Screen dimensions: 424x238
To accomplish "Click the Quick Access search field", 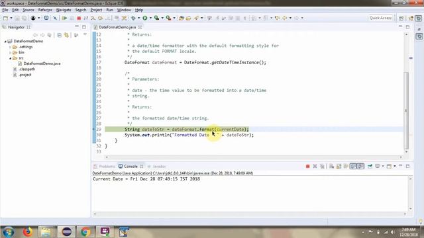I will click(380, 18).
